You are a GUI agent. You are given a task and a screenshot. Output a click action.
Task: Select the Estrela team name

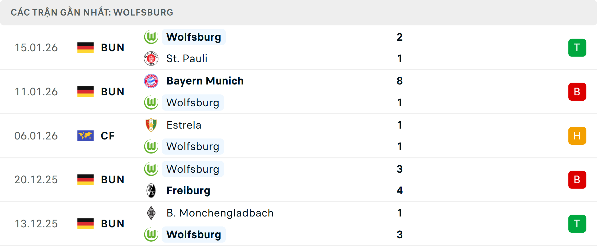(184, 125)
